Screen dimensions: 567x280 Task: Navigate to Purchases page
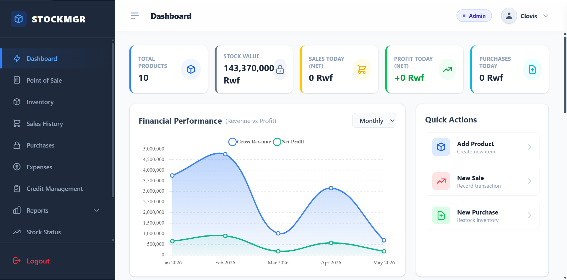pyautogui.click(x=56, y=145)
